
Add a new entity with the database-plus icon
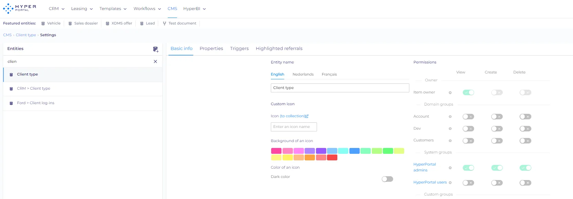(156, 49)
